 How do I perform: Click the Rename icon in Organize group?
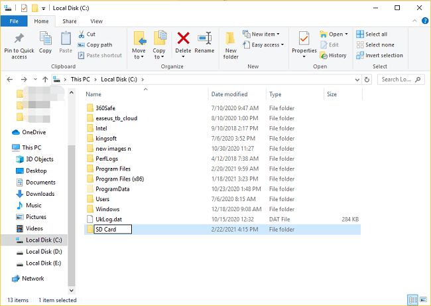pos(204,38)
